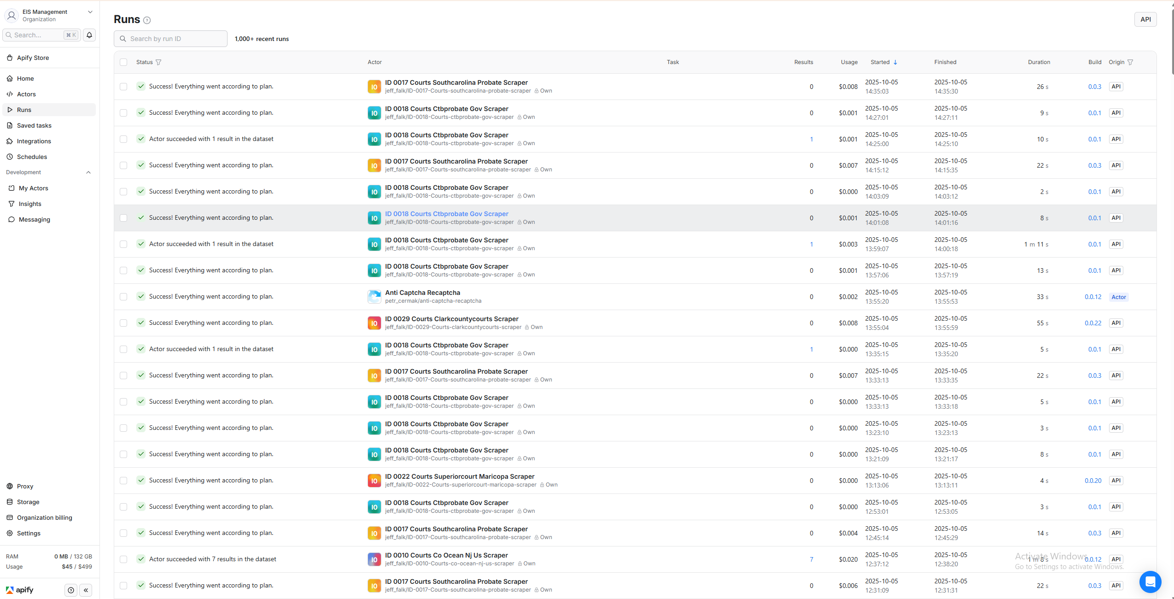
Task: Open the Integrations page
Action: click(x=34, y=141)
